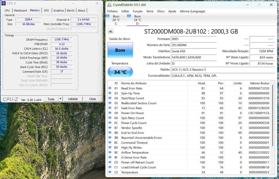Click the Firmware field showing 0001
The image size is (279, 179).
click(194, 39)
